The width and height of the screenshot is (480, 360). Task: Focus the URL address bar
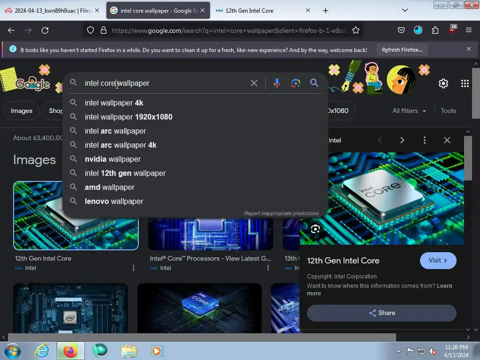(230, 30)
